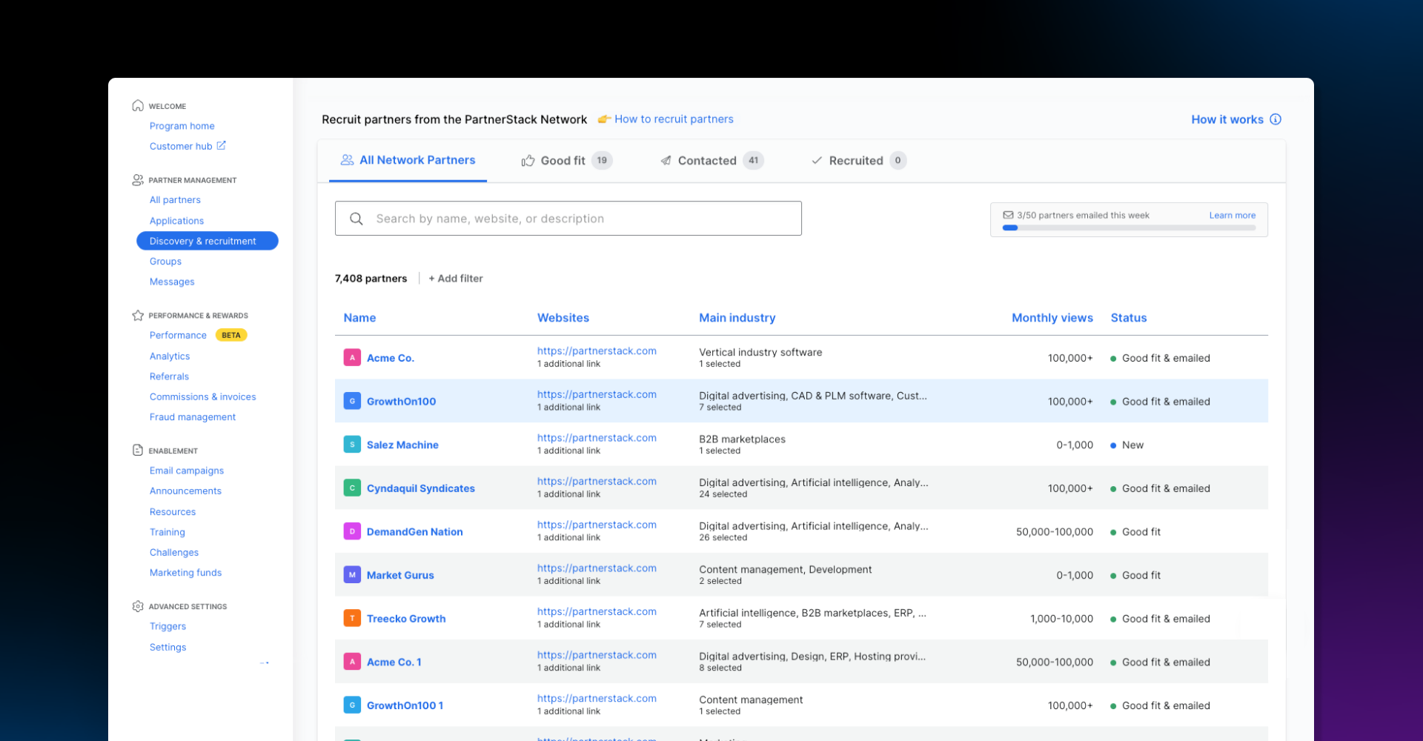Click the Cyndaquil Syndicates green avatar icon
The width and height of the screenshot is (1423, 741).
[352, 488]
